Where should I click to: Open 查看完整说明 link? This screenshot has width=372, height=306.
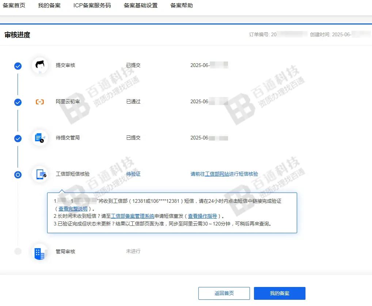tap(73, 209)
